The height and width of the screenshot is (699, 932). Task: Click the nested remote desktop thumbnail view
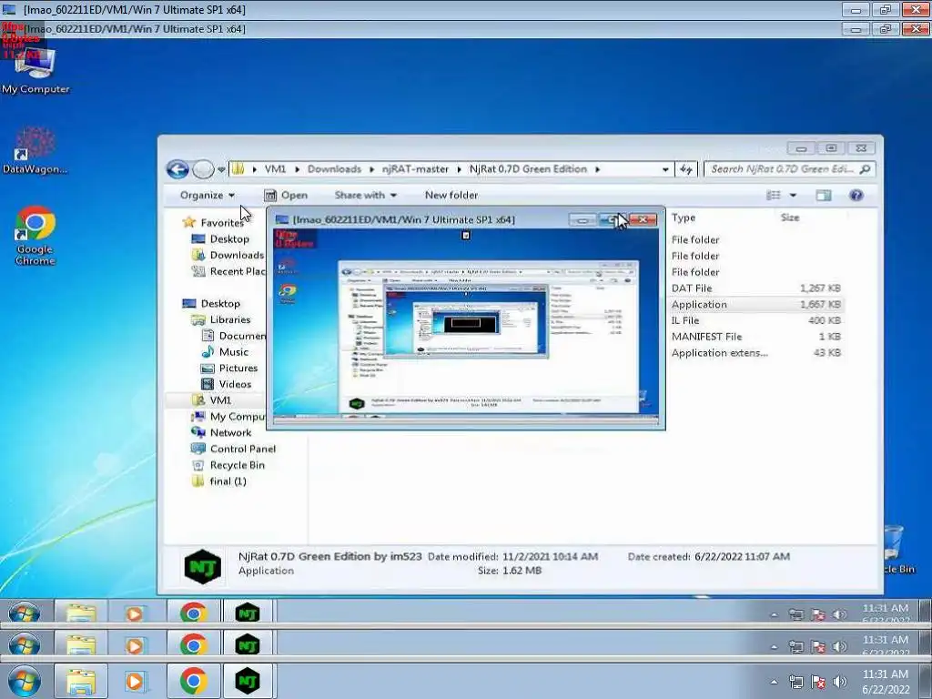click(466, 325)
